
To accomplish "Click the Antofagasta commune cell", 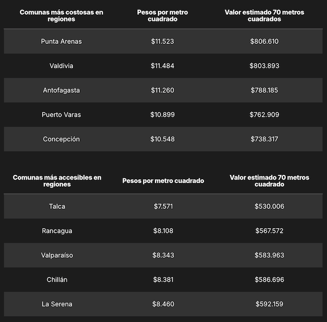I will point(61,90).
